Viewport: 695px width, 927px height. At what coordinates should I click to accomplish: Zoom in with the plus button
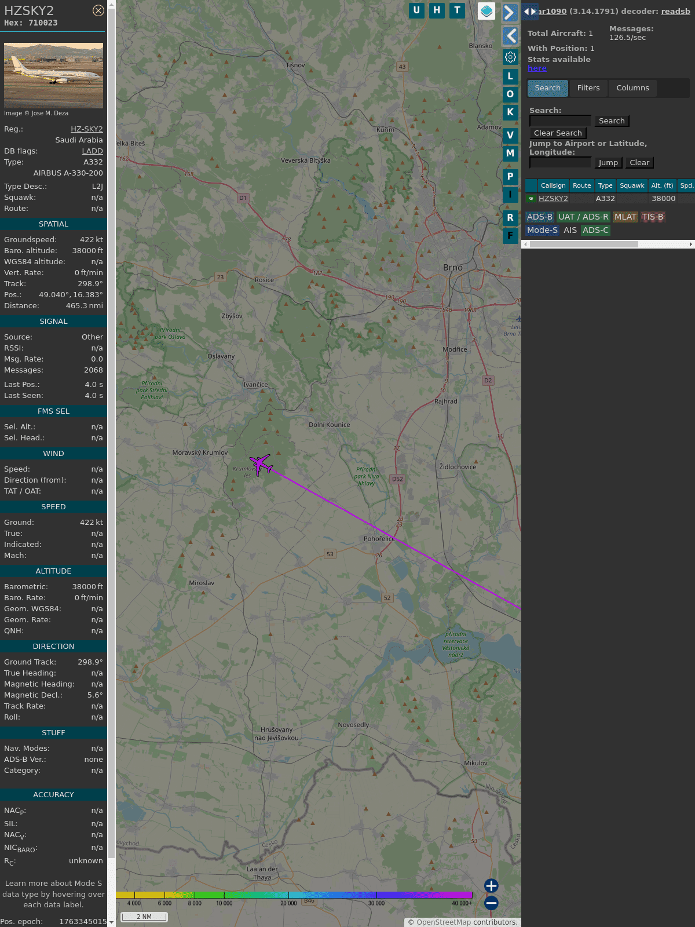tap(491, 885)
